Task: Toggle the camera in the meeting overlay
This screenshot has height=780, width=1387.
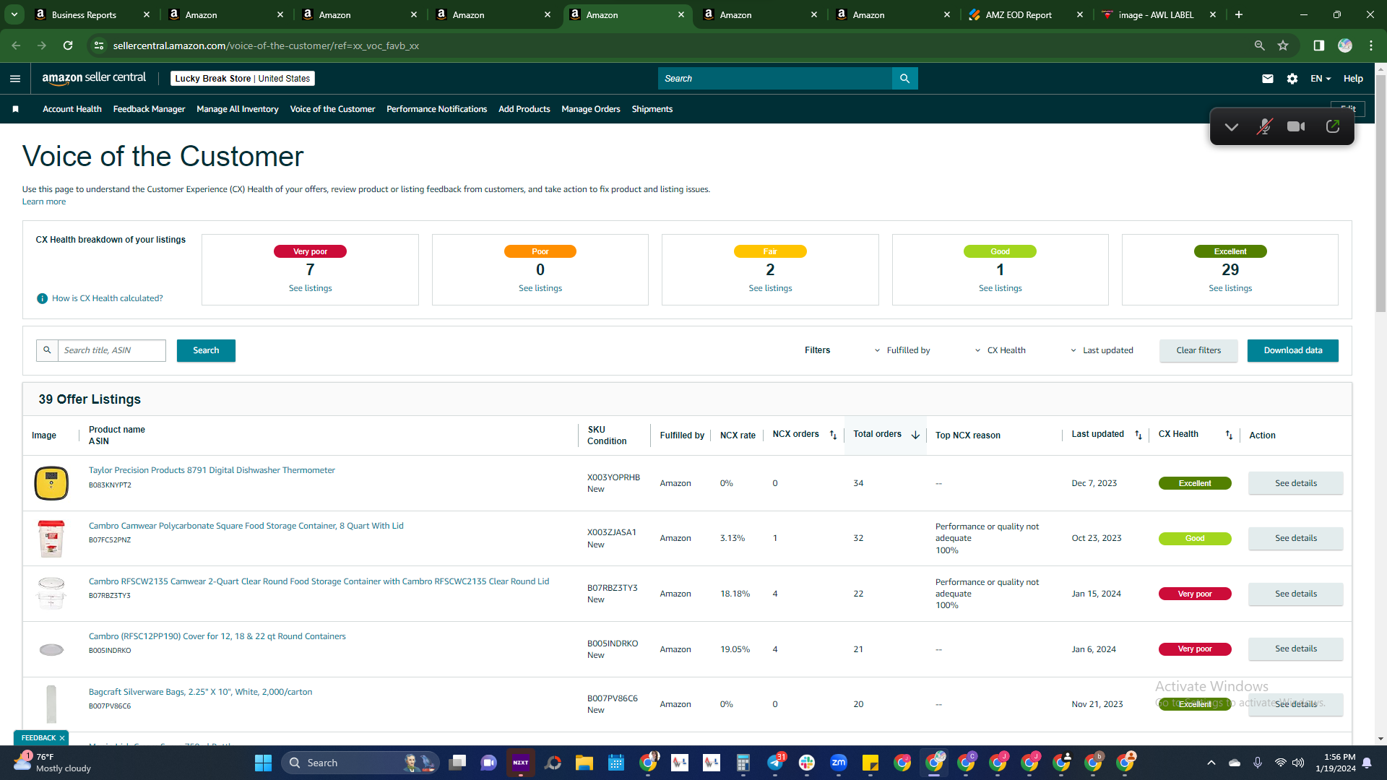Action: (x=1296, y=126)
